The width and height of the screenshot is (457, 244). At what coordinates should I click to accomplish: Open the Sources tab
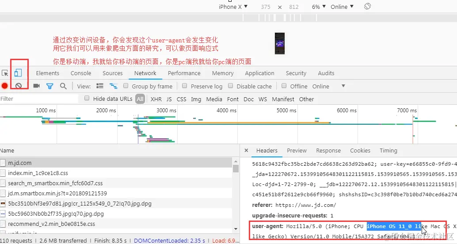(113, 73)
